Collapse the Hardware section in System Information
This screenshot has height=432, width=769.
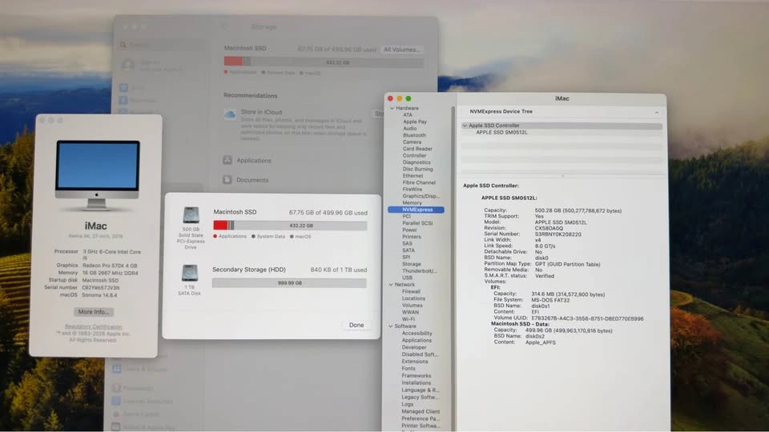(x=392, y=108)
